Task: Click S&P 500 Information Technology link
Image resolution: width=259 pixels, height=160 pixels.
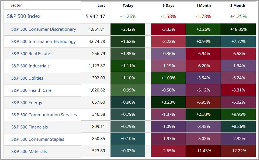Action: [43, 41]
